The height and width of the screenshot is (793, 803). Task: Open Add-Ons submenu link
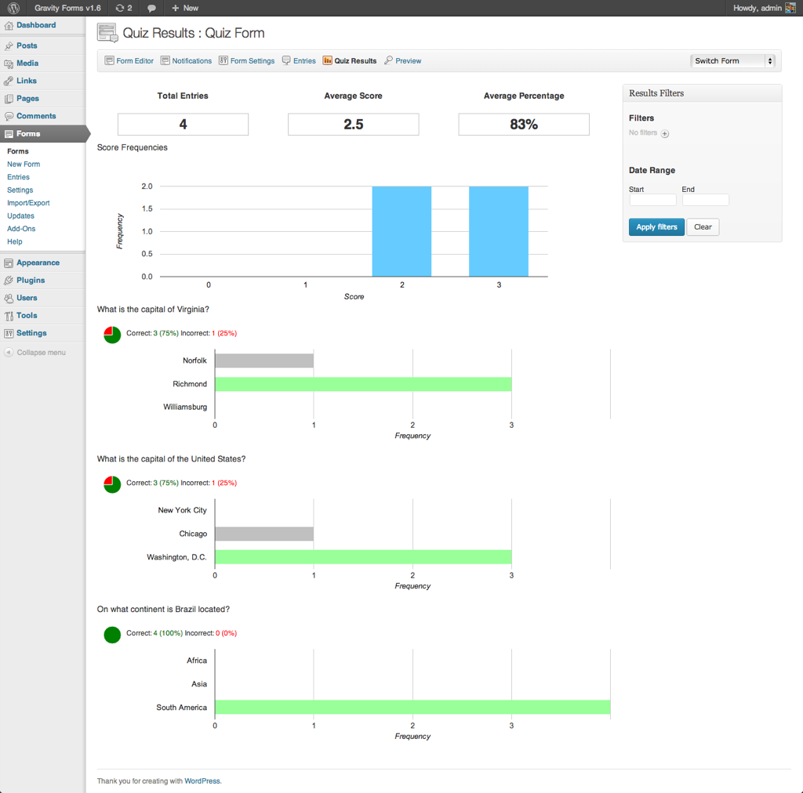21,229
